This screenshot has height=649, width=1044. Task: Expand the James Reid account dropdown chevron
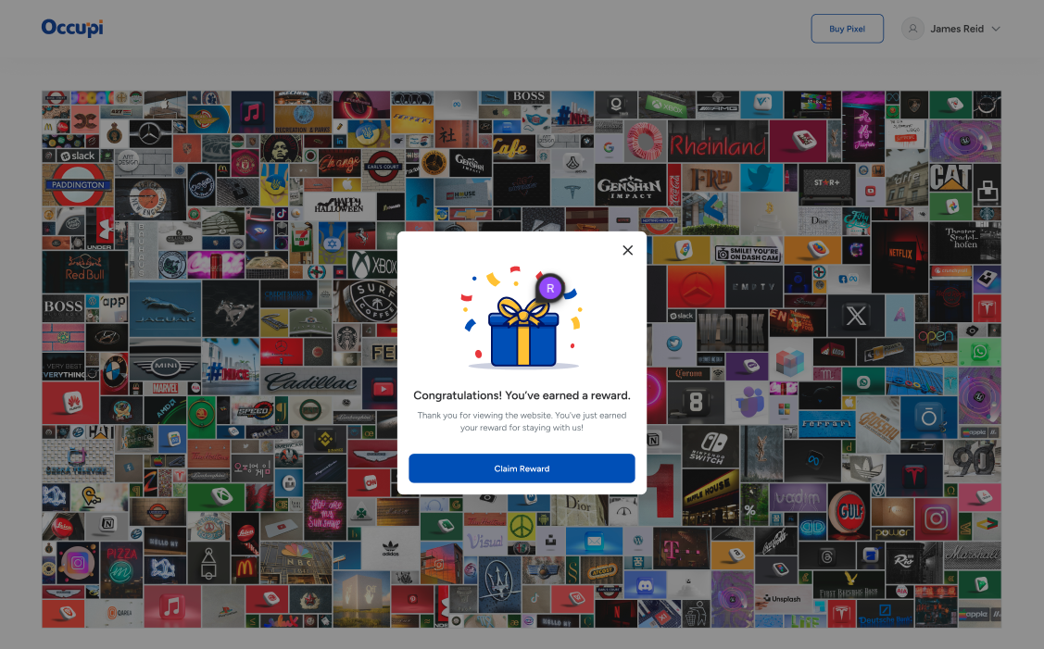tap(996, 29)
